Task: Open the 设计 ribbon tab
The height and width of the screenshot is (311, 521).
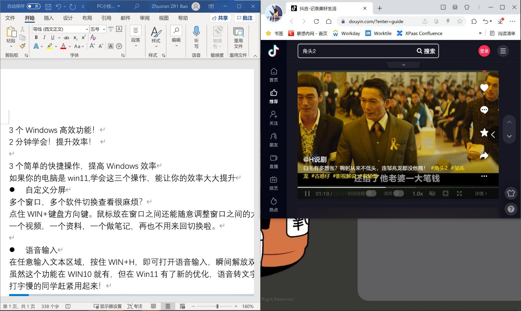Action: (x=68, y=18)
